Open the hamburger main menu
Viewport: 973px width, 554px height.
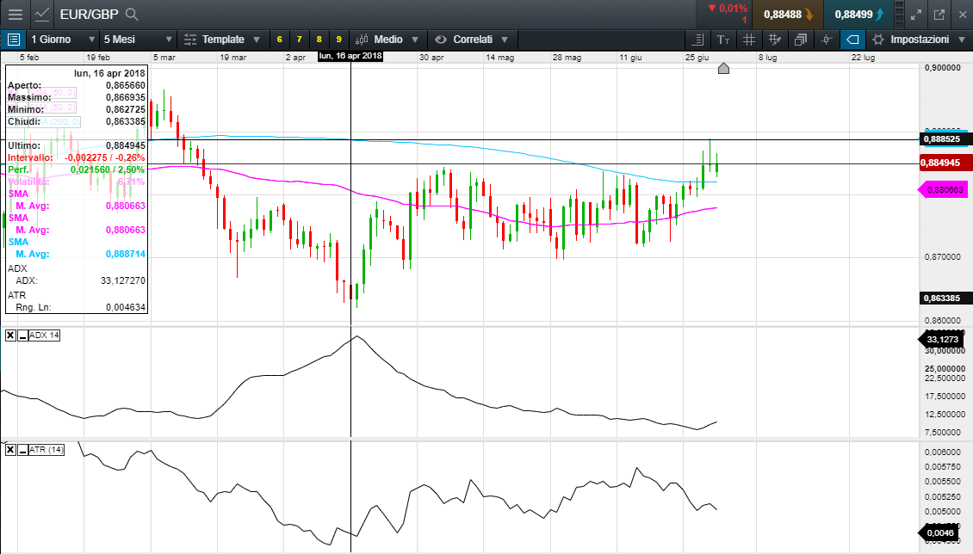[x=15, y=14]
